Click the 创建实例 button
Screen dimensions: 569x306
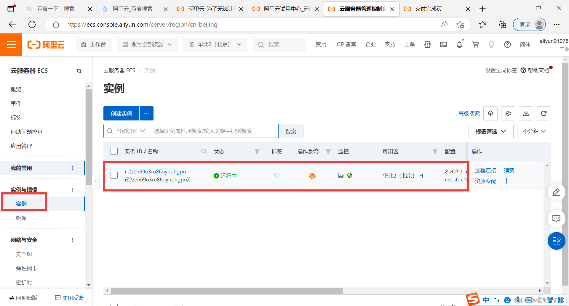tap(121, 113)
